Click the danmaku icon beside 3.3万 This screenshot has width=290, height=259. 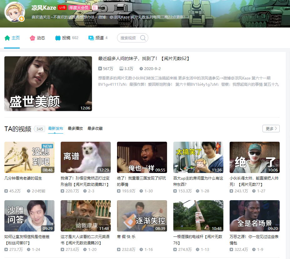(x=121, y=69)
